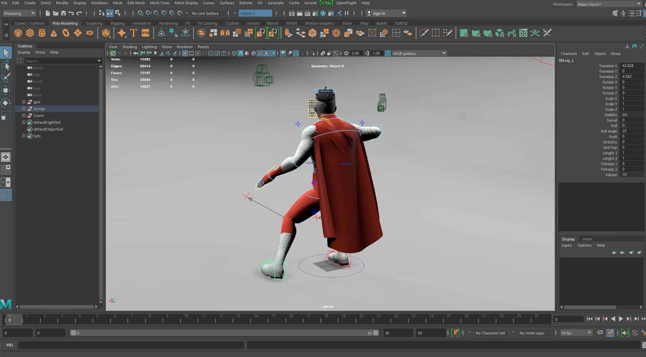
Task: Select the arrow Select tool
Action: (6, 52)
